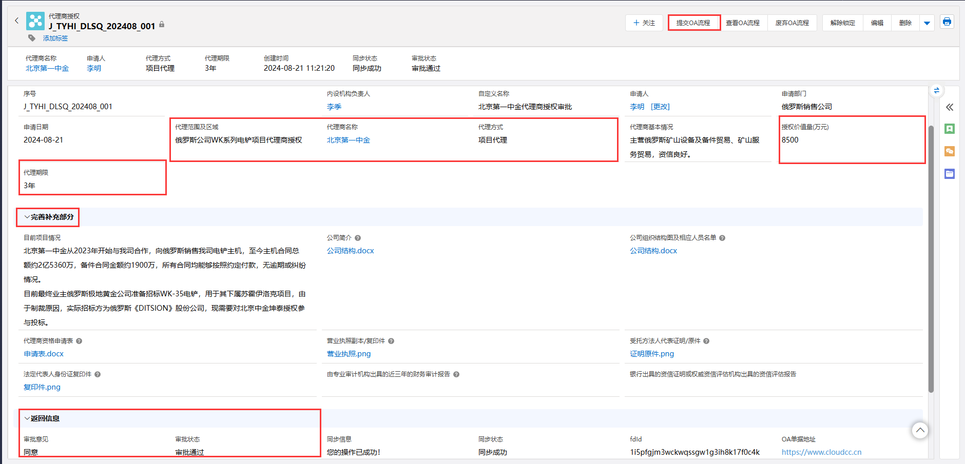Open the 营业执照.png attachment link

point(349,354)
